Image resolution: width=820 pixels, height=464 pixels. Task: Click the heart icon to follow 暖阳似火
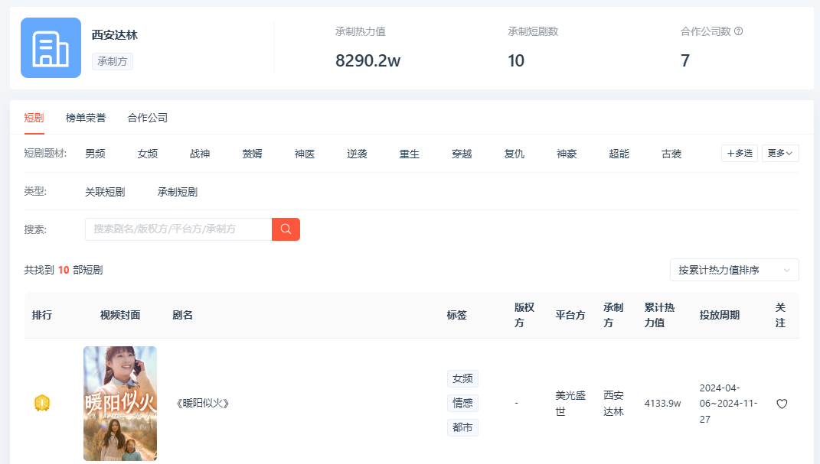(781, 404)
